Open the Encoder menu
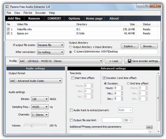Screen dimensions: 166x139 coord(41,13)
